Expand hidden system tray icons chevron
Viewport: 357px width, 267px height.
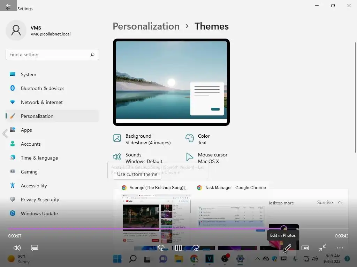258,259
